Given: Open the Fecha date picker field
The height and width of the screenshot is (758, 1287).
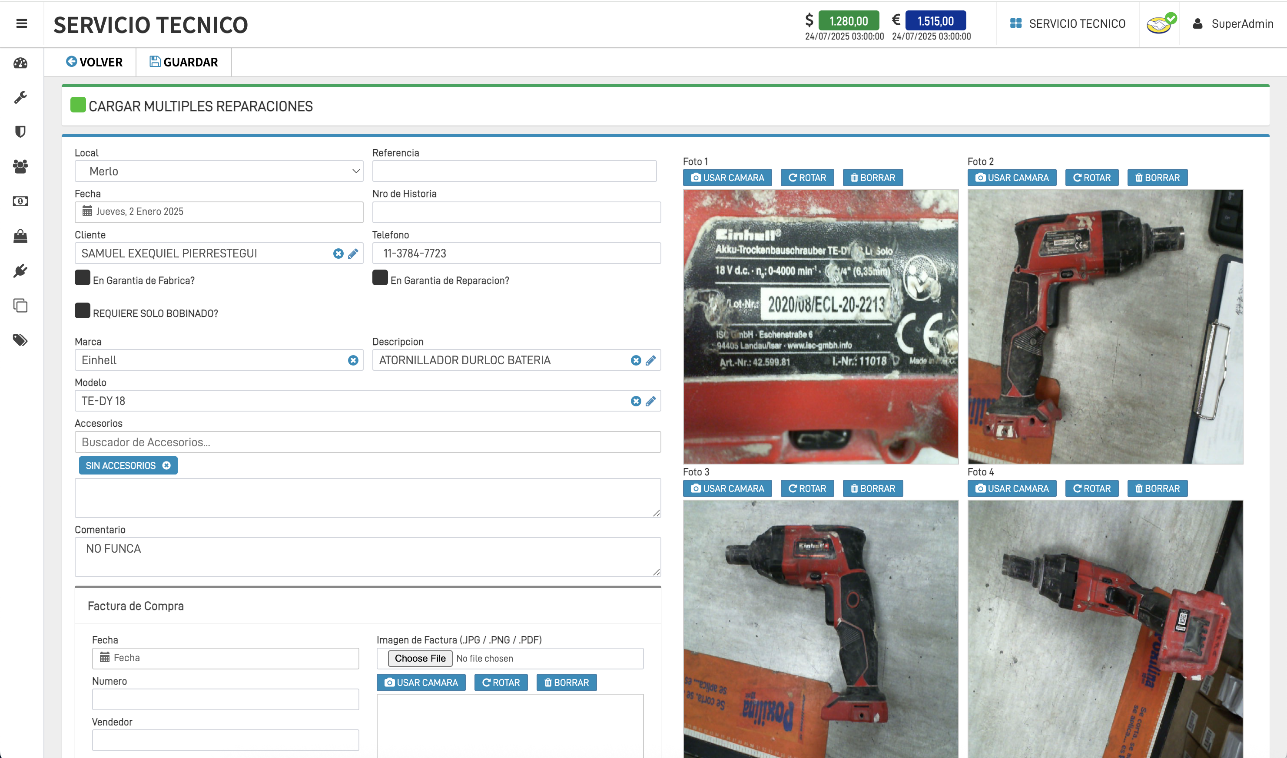Looking at the screenshot, I should pyautogui.click(x=219, y=212).
